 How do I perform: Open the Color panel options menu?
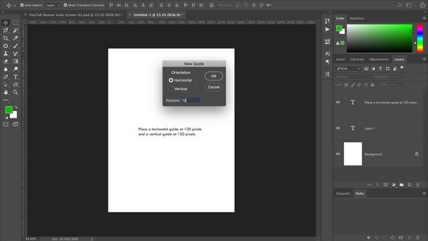coord(424,18)
